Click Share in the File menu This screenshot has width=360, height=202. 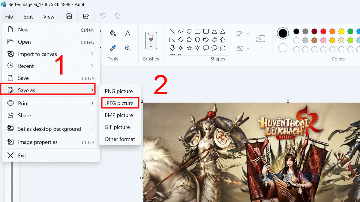tap(51, 116)
